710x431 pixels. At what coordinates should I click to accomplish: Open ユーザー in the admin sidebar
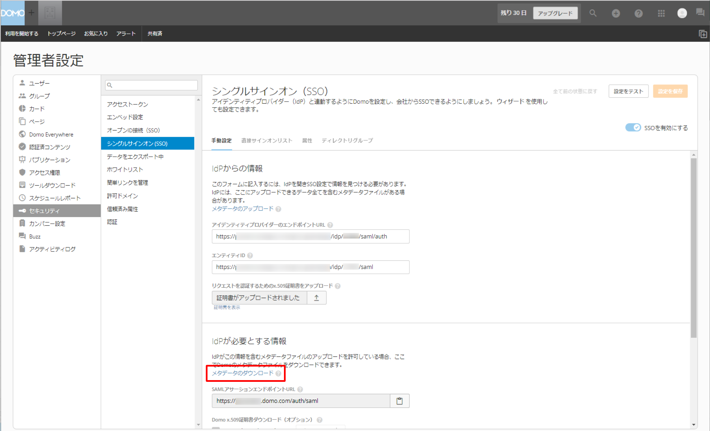57,83
